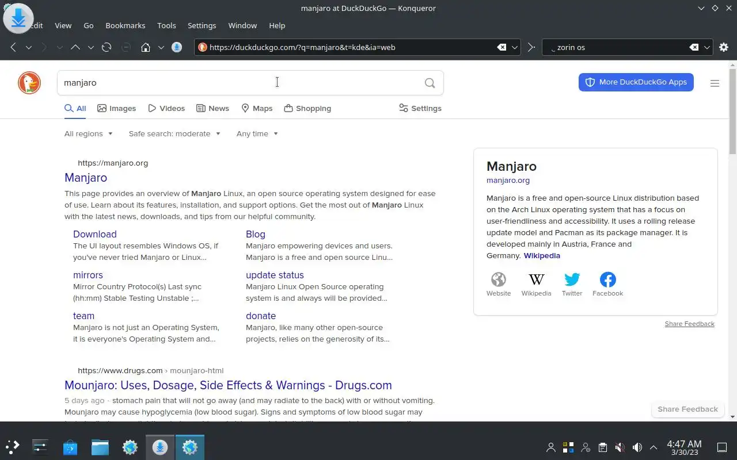Screen dimensions: 737x460
Task: Open the downloads icon in navigation toolbar
Action: pyautogui.click(x=177, y=47)
